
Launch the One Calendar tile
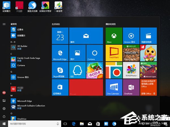(x=114, y=87)
